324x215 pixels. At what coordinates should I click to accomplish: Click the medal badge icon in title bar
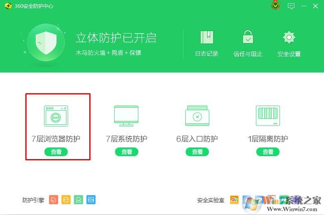(275, 5)
